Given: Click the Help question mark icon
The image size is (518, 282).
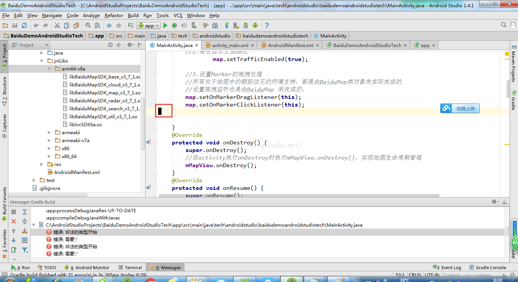Looking at the screenshot, I should 267,25.
